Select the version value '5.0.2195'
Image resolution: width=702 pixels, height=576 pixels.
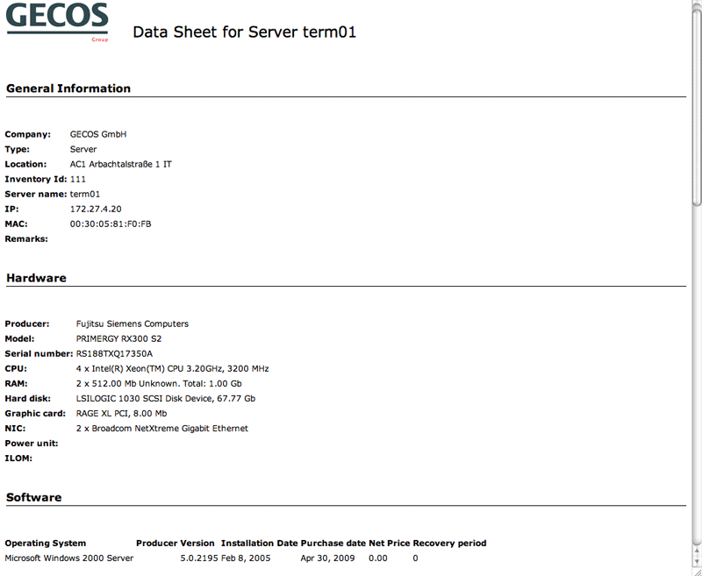pyautogui.click(x=199, y=558)
